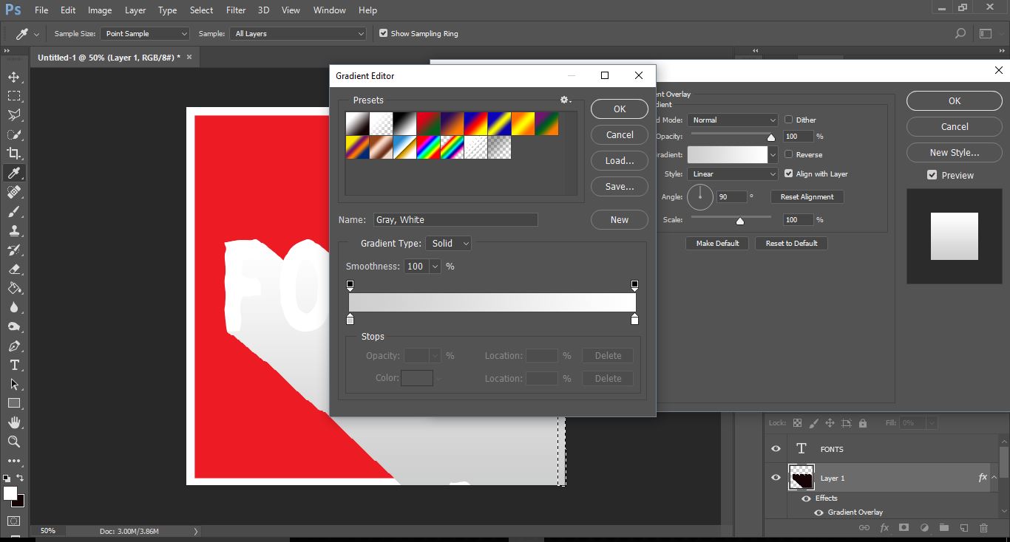The height and width of the screenshot is (542, 1010).
Task: Click New button in Gradient Editor
Action: pos(620,219)
